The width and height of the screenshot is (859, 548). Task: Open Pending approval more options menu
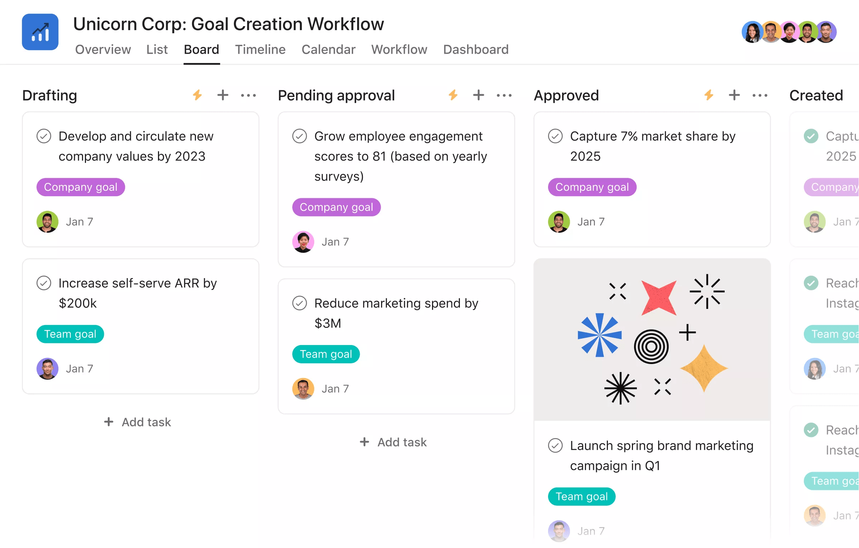(504, 95)
